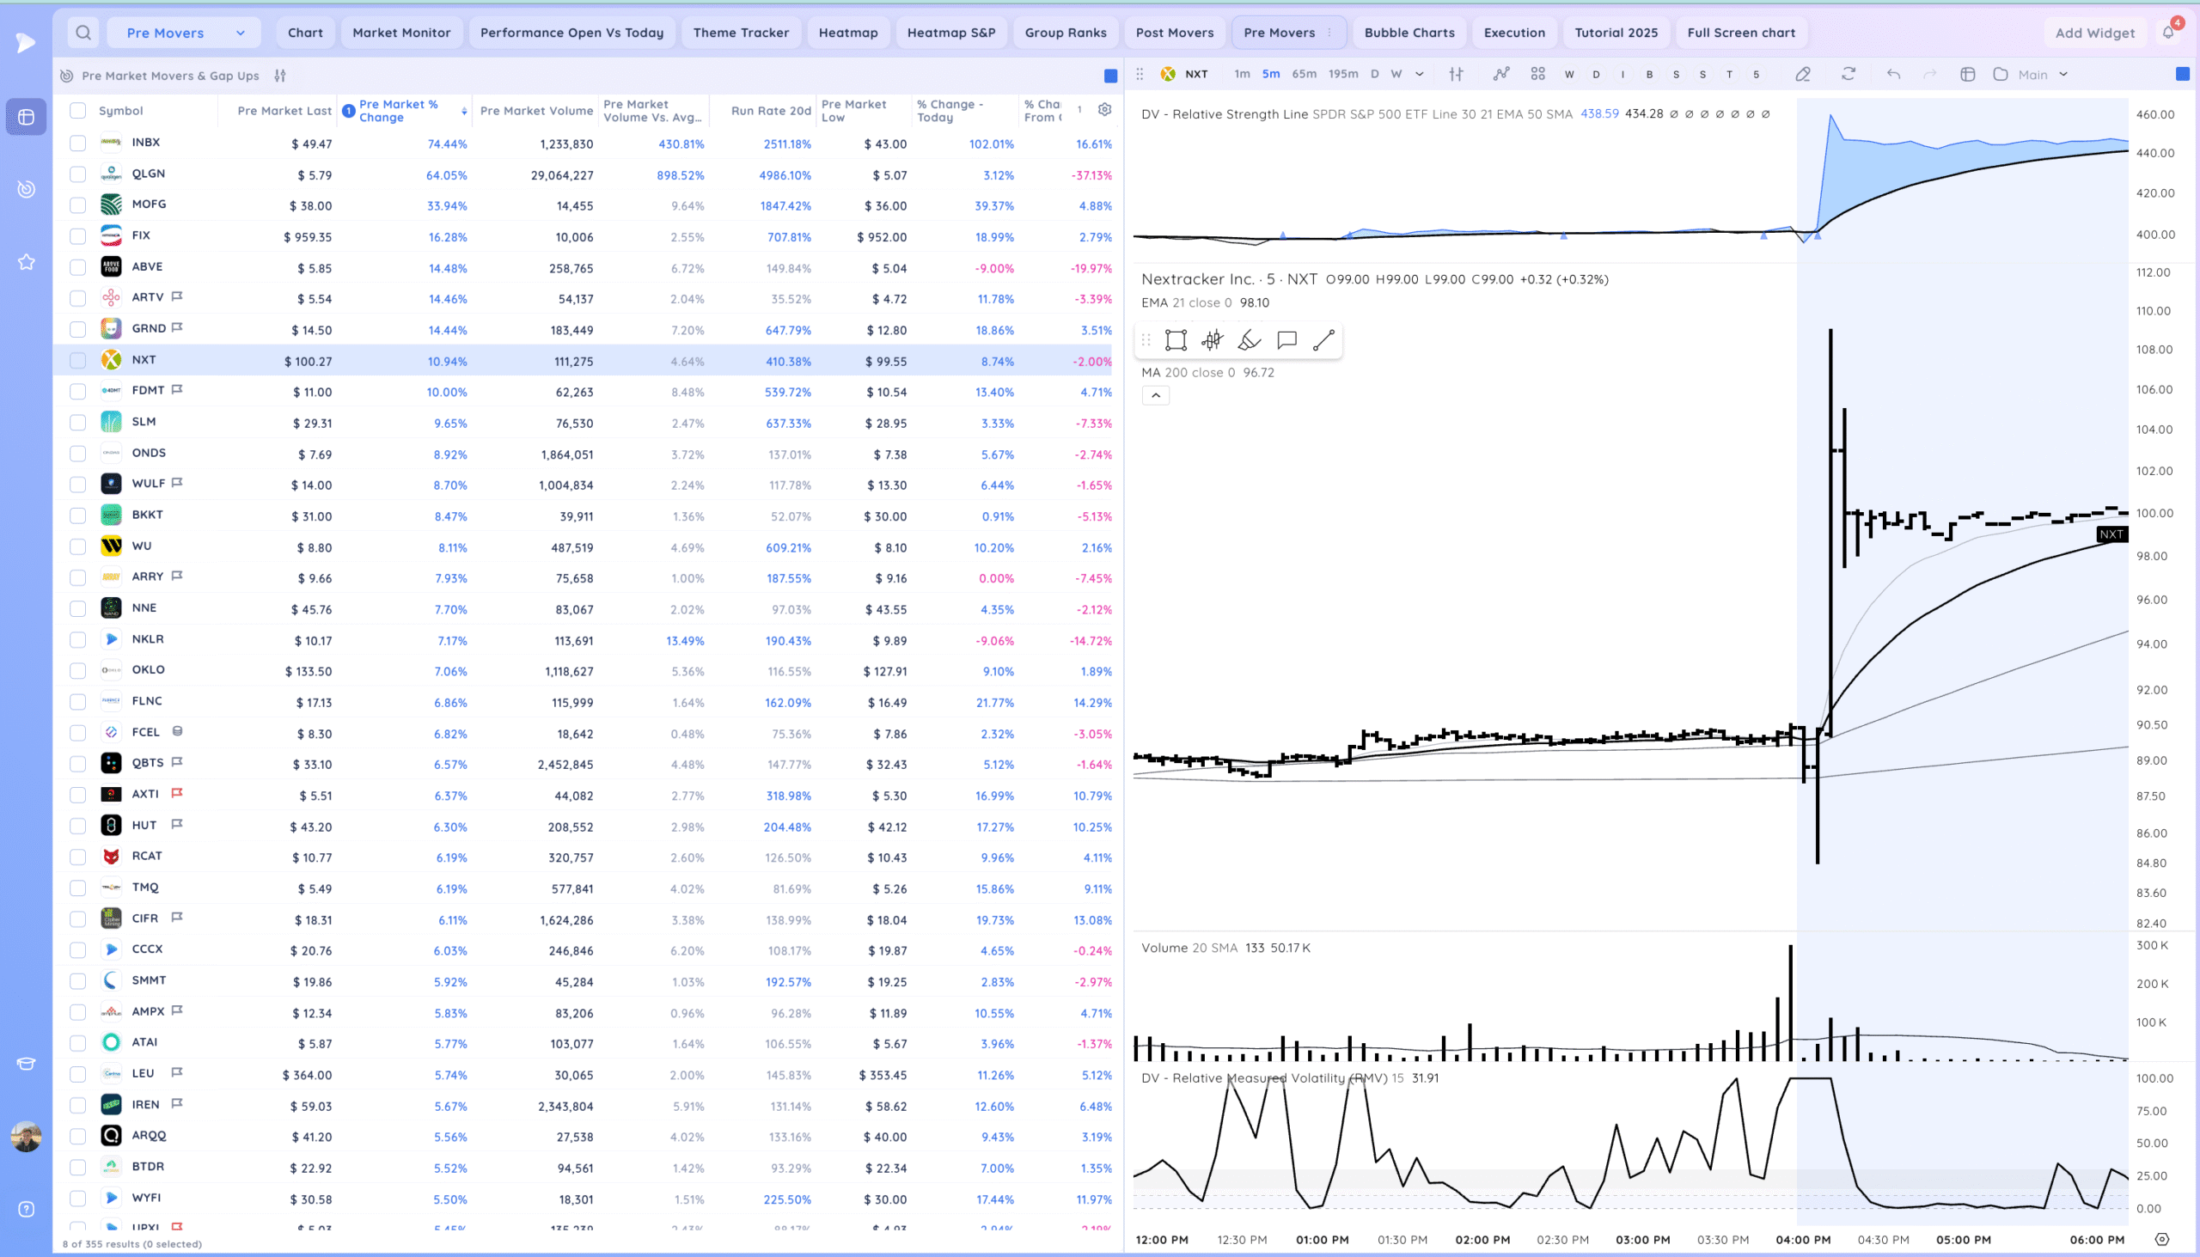Open the search magnifier icon
2200x1257 pixels.
pos(82,33)
